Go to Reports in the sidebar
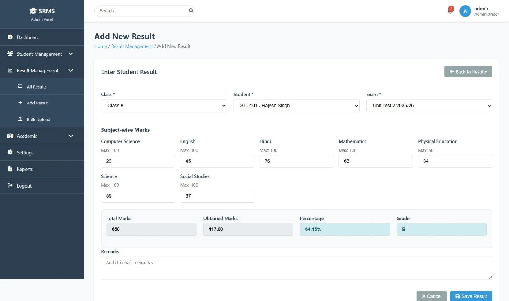Image resolution: width=509 pixels, height=301 pixels. pyautogui.click(x=25, y=169)
